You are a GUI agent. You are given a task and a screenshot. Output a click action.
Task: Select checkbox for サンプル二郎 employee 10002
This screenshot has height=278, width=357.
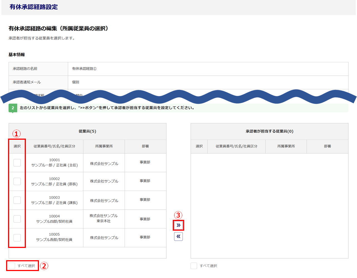point(17,181)
